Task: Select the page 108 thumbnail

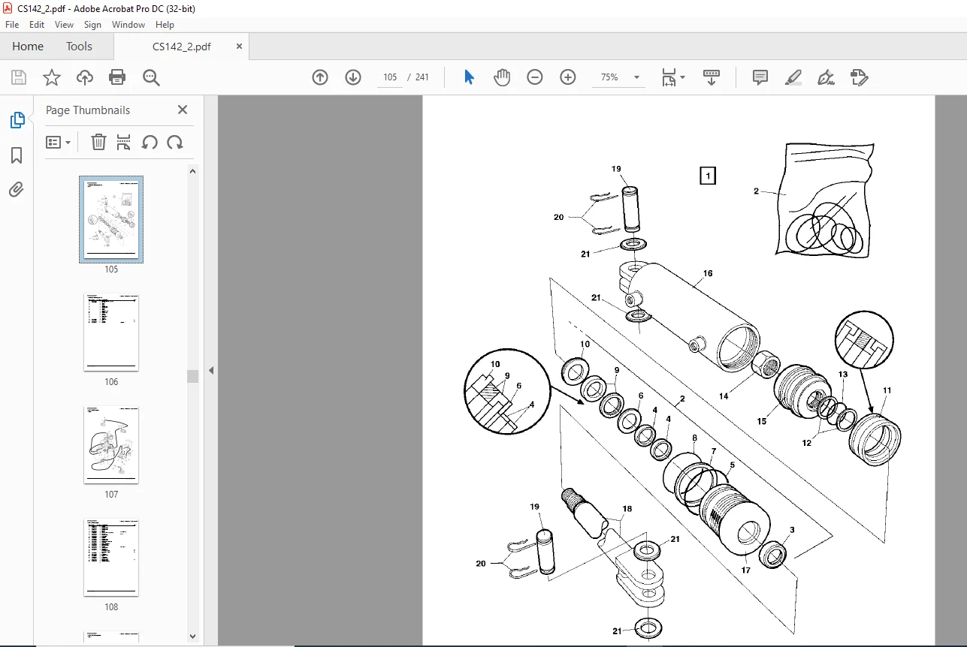Action: coord(111,557)
